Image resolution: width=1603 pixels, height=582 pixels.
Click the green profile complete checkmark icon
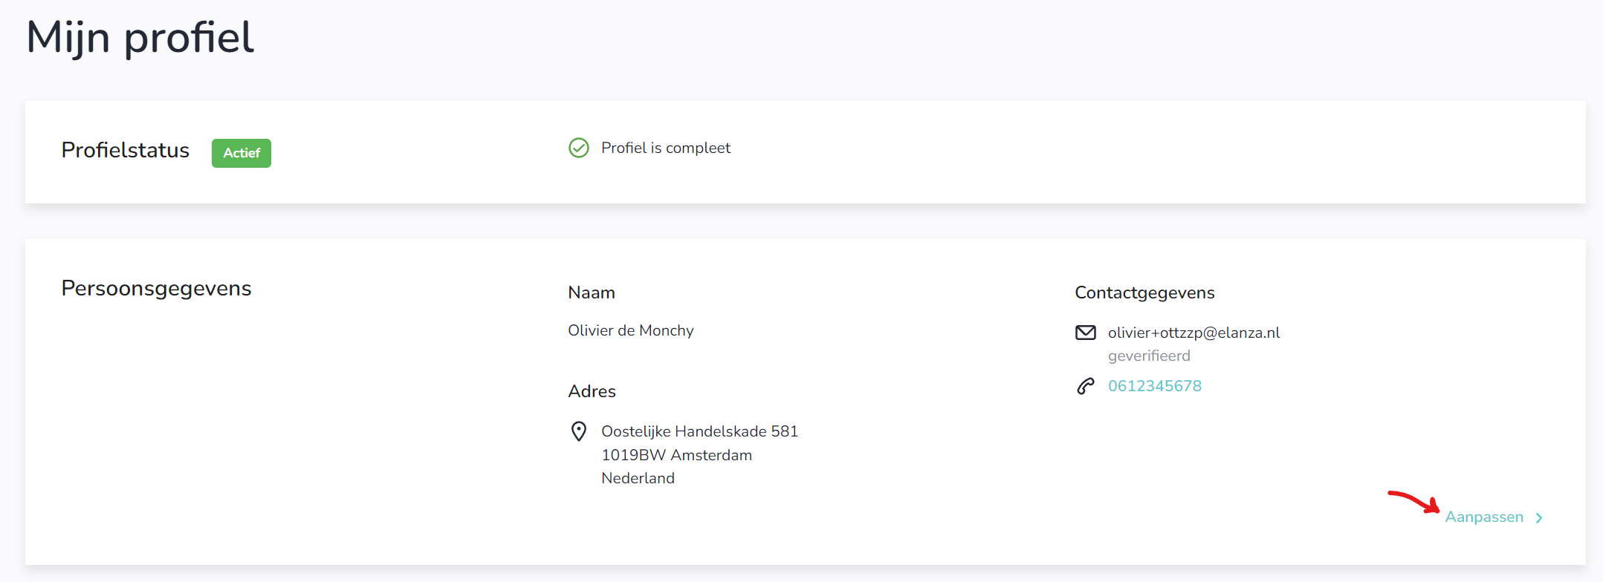coord(578,148)
